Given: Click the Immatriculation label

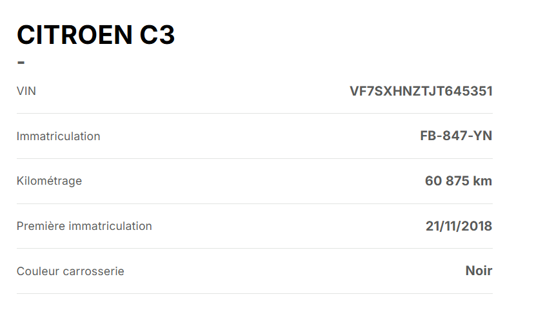Looking at the screenshot, I should coord(58,136).
